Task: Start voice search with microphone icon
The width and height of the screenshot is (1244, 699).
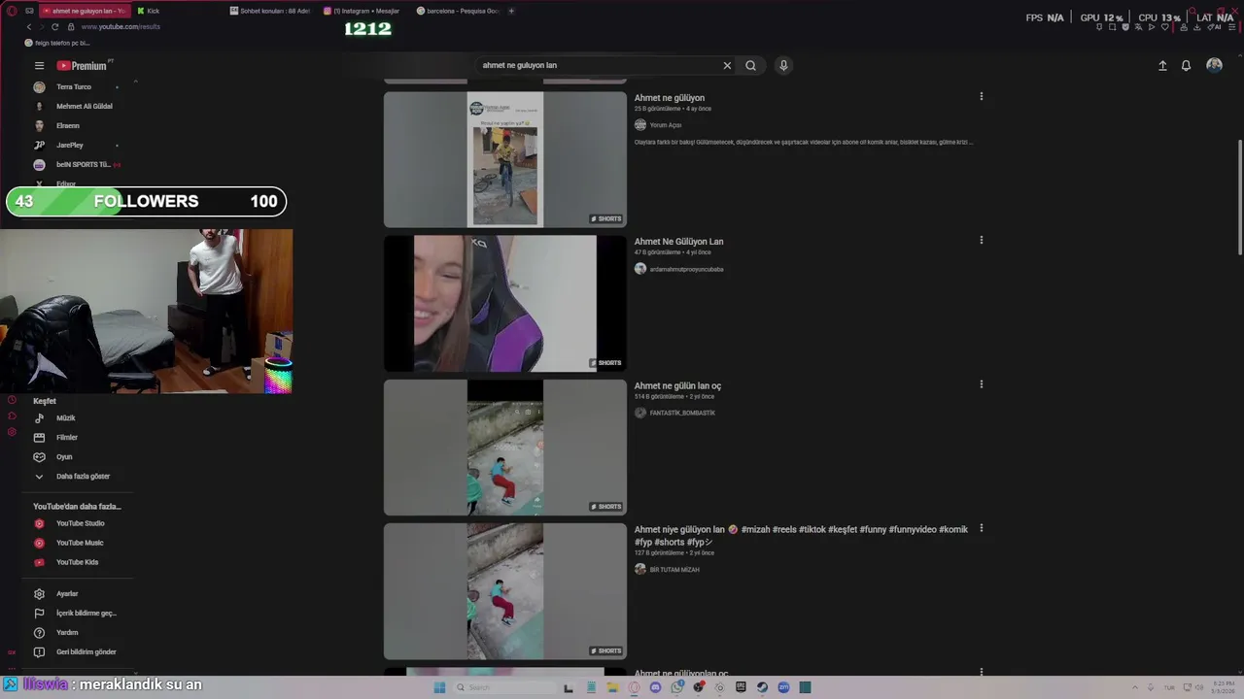Action: 783,66
